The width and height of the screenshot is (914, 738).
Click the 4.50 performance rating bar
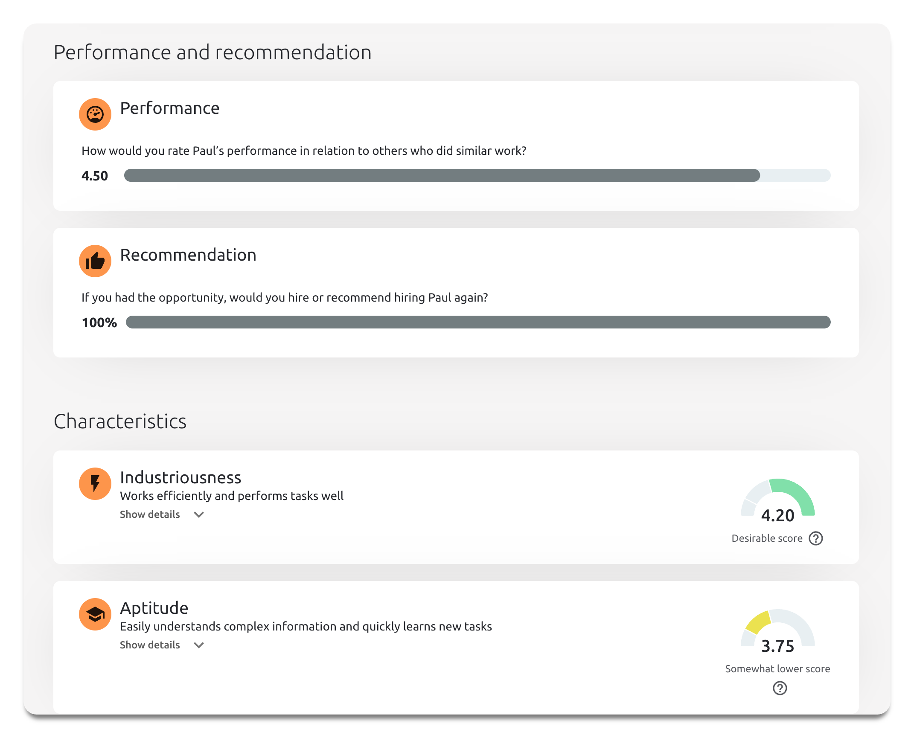[x=477, y=175]
